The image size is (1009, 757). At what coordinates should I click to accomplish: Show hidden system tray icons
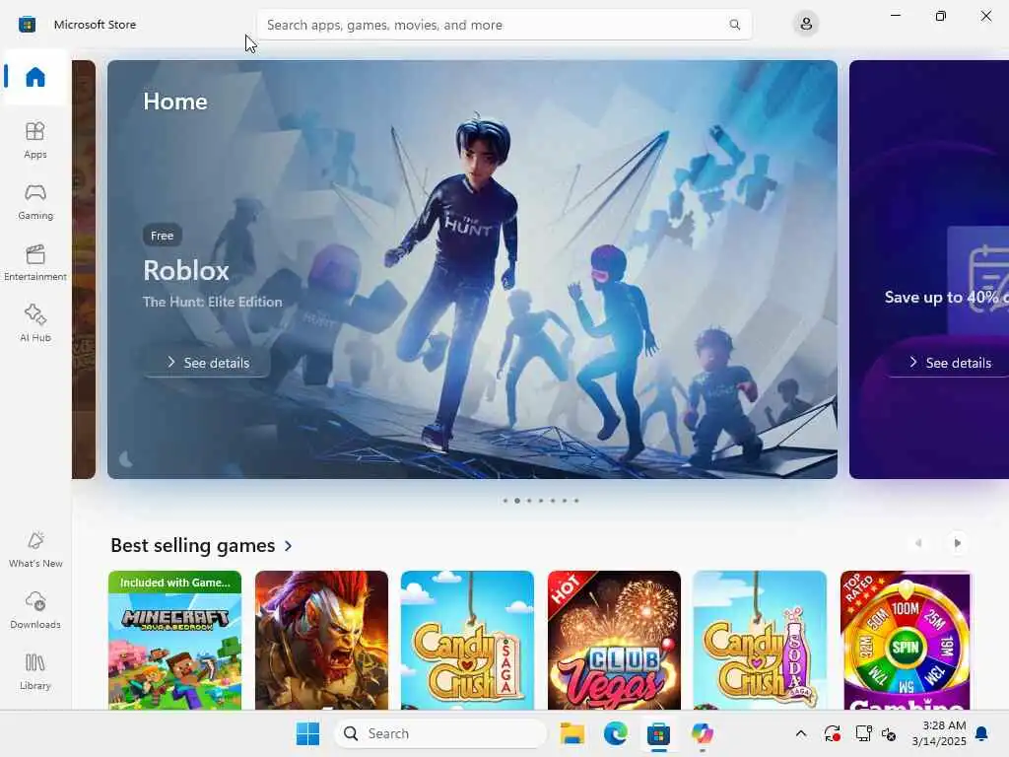800,733
